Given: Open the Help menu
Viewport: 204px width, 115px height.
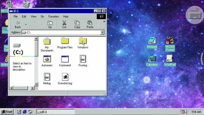Looking at the screenshot, I should (x=66, y=17).
